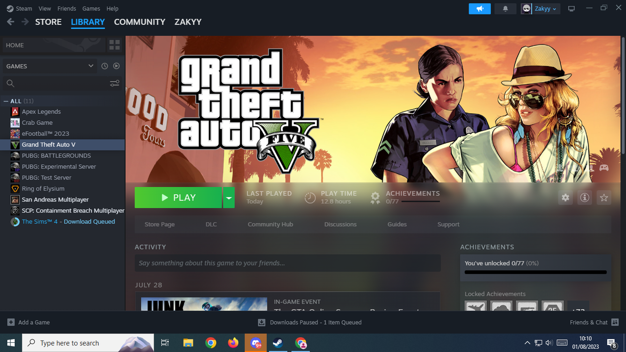Click Downloads Paused status text
This screenshot has height=352, width=626.
click(315, 322)
